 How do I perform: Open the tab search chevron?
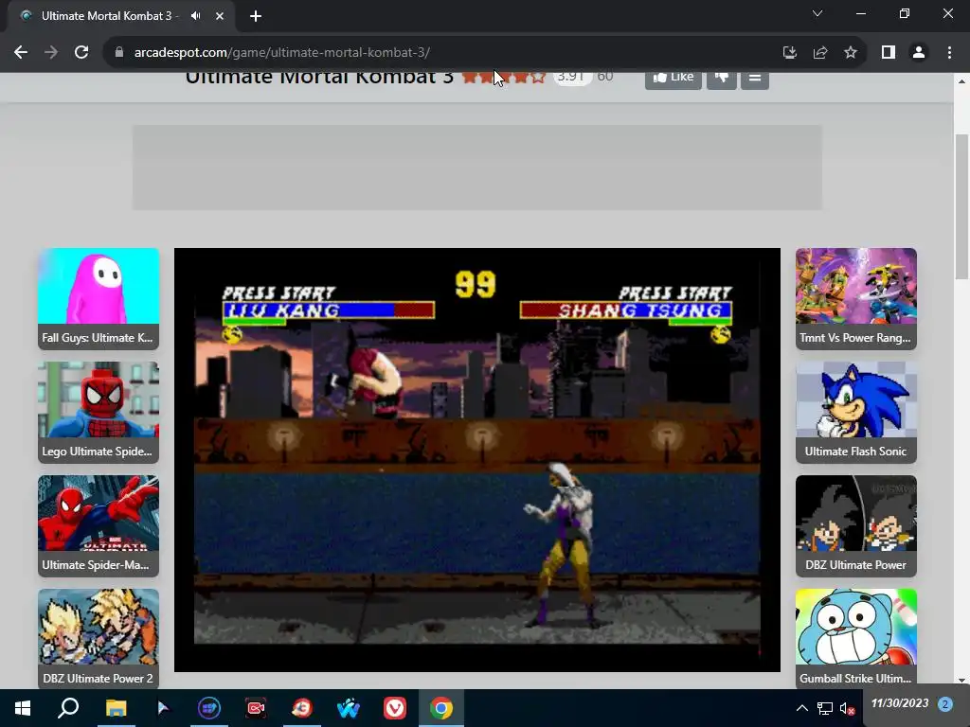click(817, 13)
